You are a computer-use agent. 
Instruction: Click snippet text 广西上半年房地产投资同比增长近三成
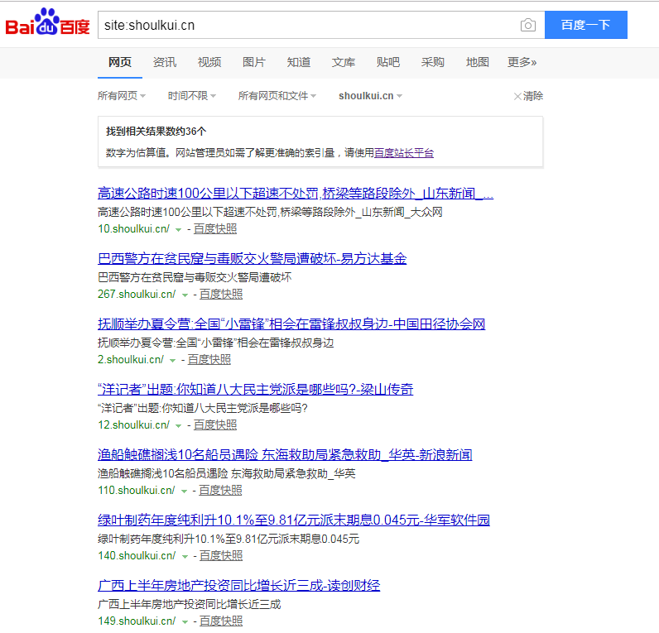(x=189, y=604)
